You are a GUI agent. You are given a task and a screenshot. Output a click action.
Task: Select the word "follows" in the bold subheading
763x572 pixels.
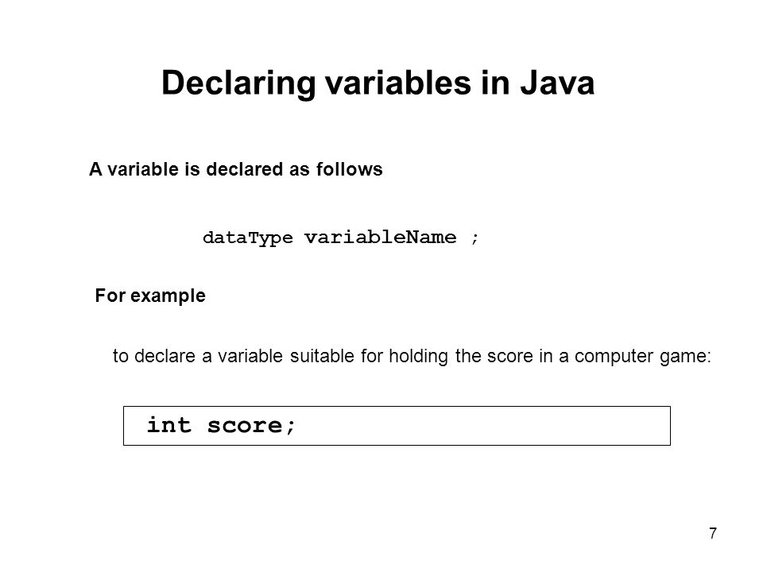coord(350,169)
